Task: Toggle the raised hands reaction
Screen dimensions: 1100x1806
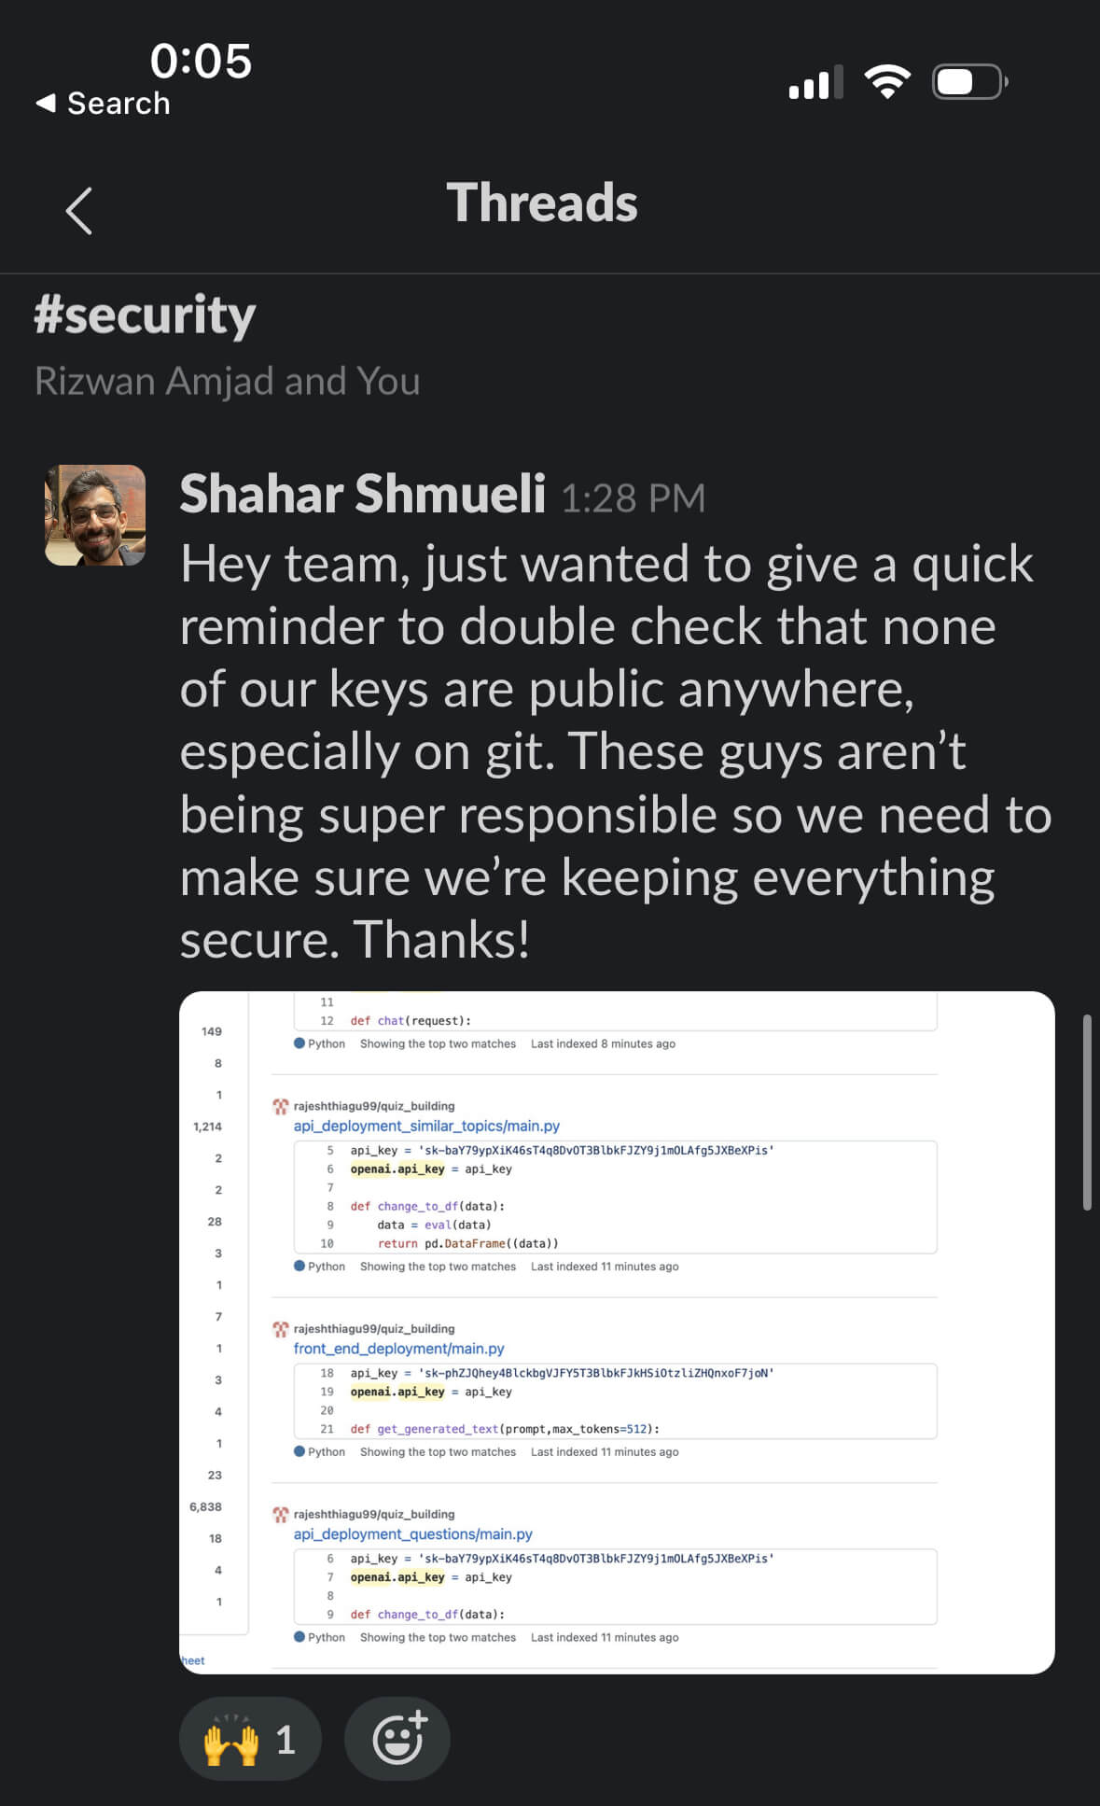Action: (249, 1738)
